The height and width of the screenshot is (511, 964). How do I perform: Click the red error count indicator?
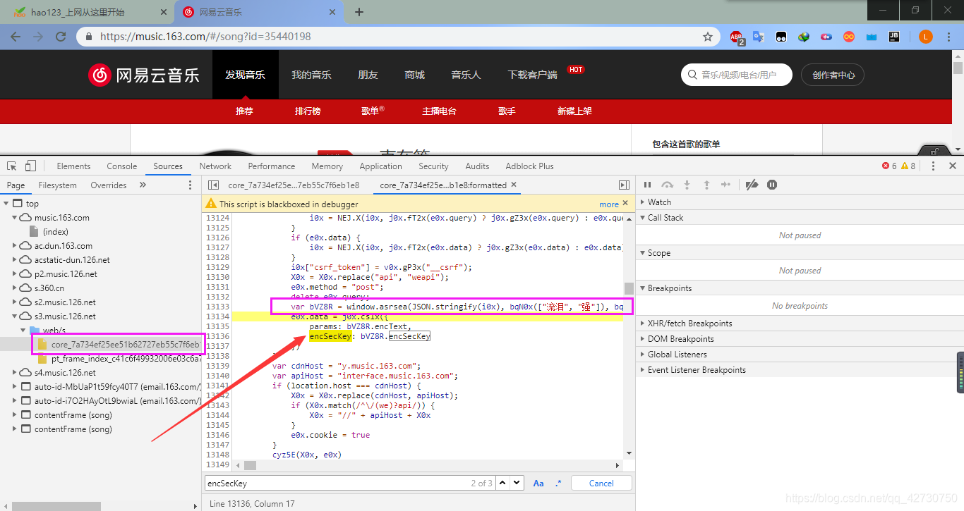click(x=889, y=166)
